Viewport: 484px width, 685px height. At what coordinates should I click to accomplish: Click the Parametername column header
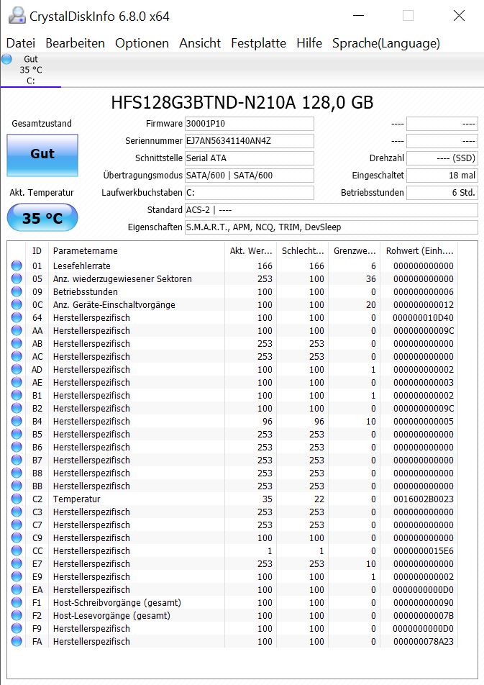(x=137, y=250)
